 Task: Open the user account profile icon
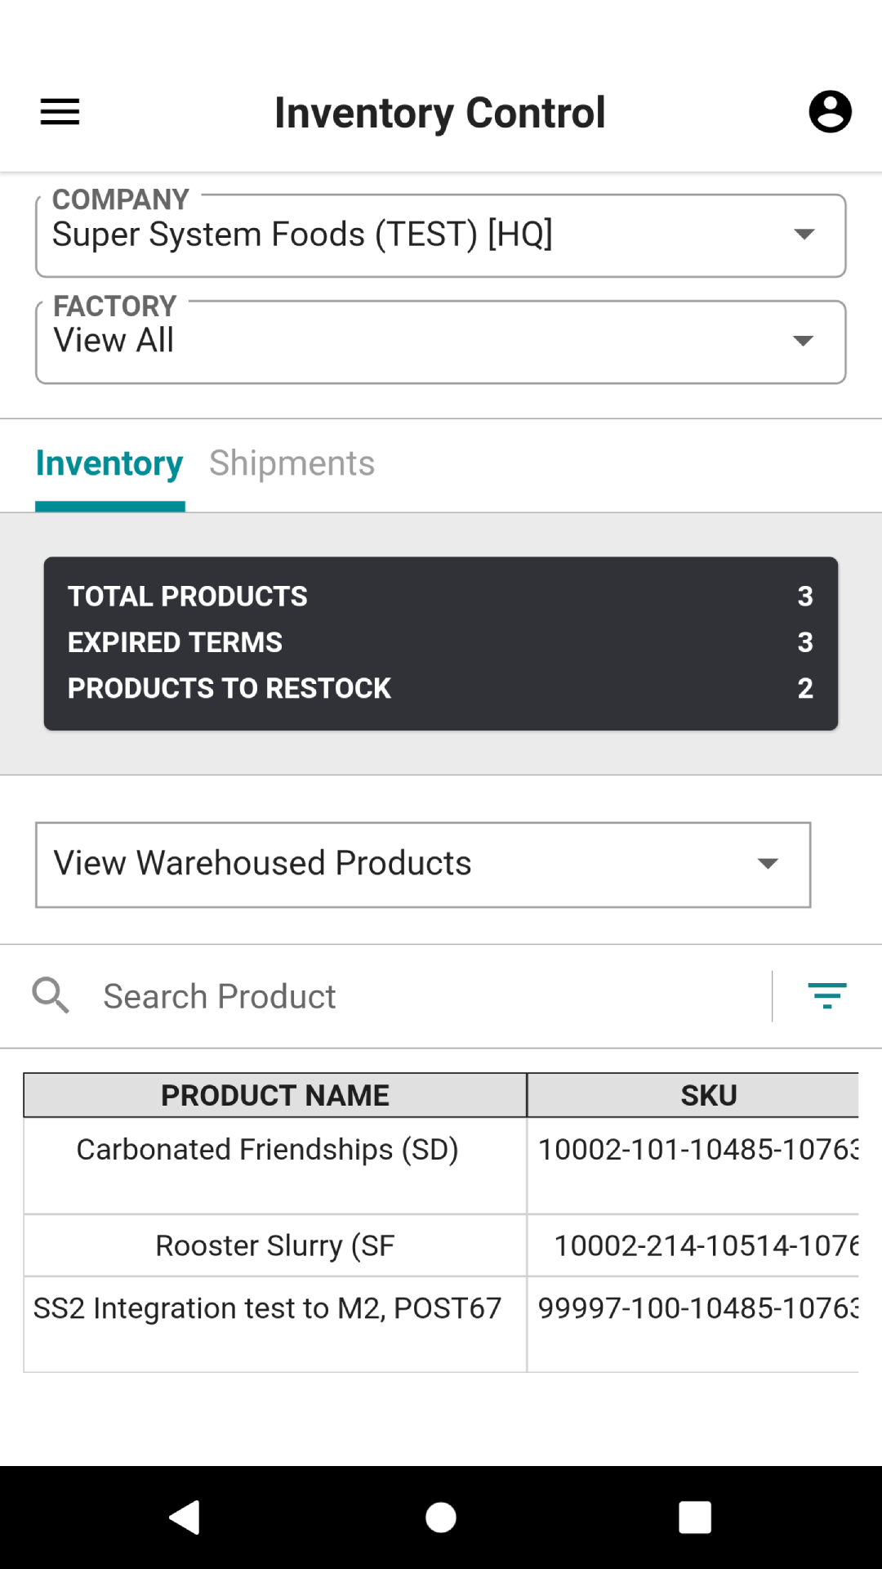pos(830,112)
